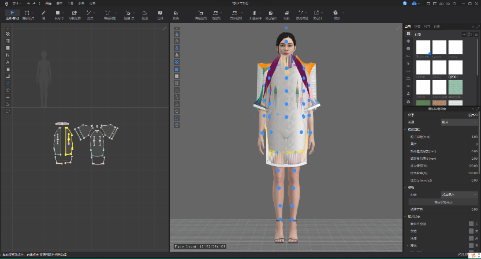Viewport: 481px width, 259px height.
Task: Open the cloud sync icon
Action: pos(413,3)
